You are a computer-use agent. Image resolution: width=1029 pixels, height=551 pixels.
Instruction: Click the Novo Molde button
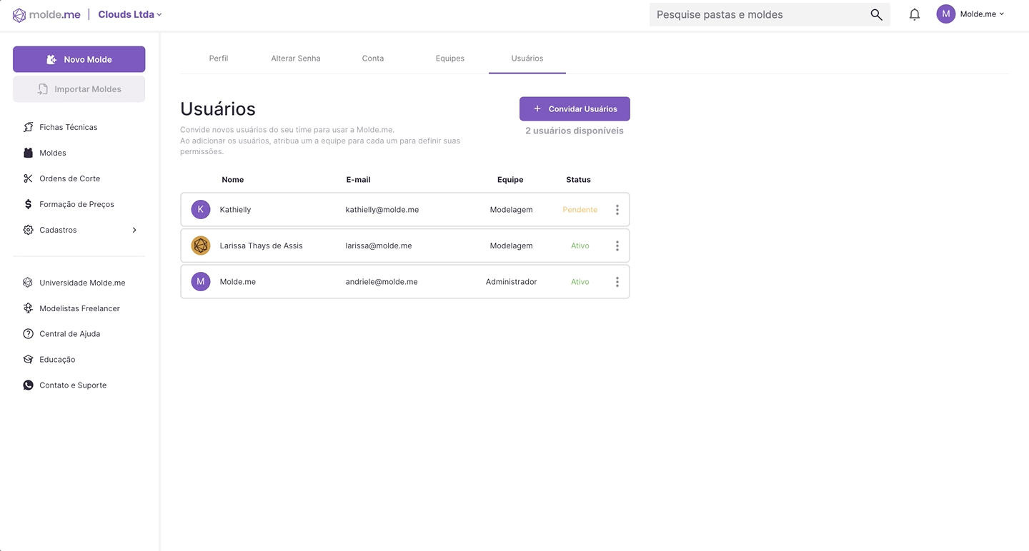click(x=79, y=59)
